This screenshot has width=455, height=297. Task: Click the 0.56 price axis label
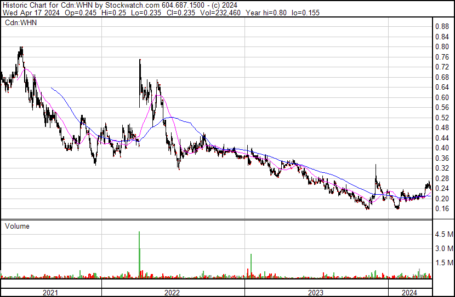pos(442,107)
